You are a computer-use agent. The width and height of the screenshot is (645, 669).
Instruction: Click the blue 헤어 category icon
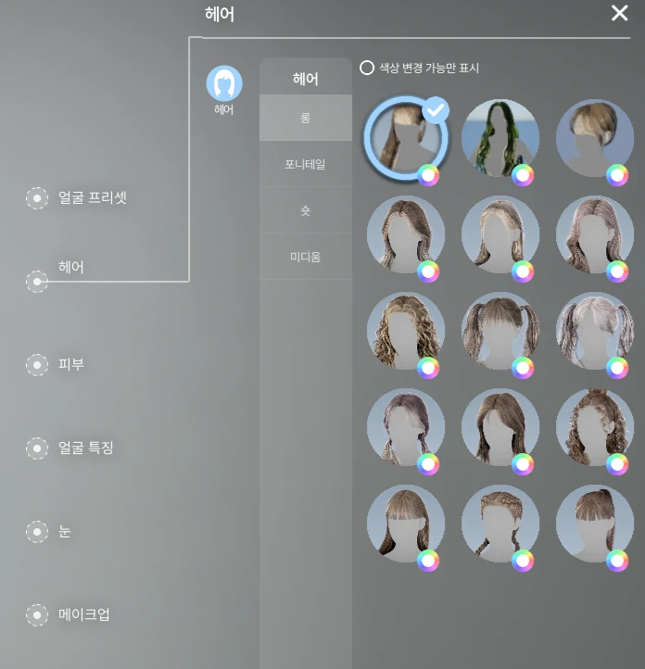pos(223,83)
